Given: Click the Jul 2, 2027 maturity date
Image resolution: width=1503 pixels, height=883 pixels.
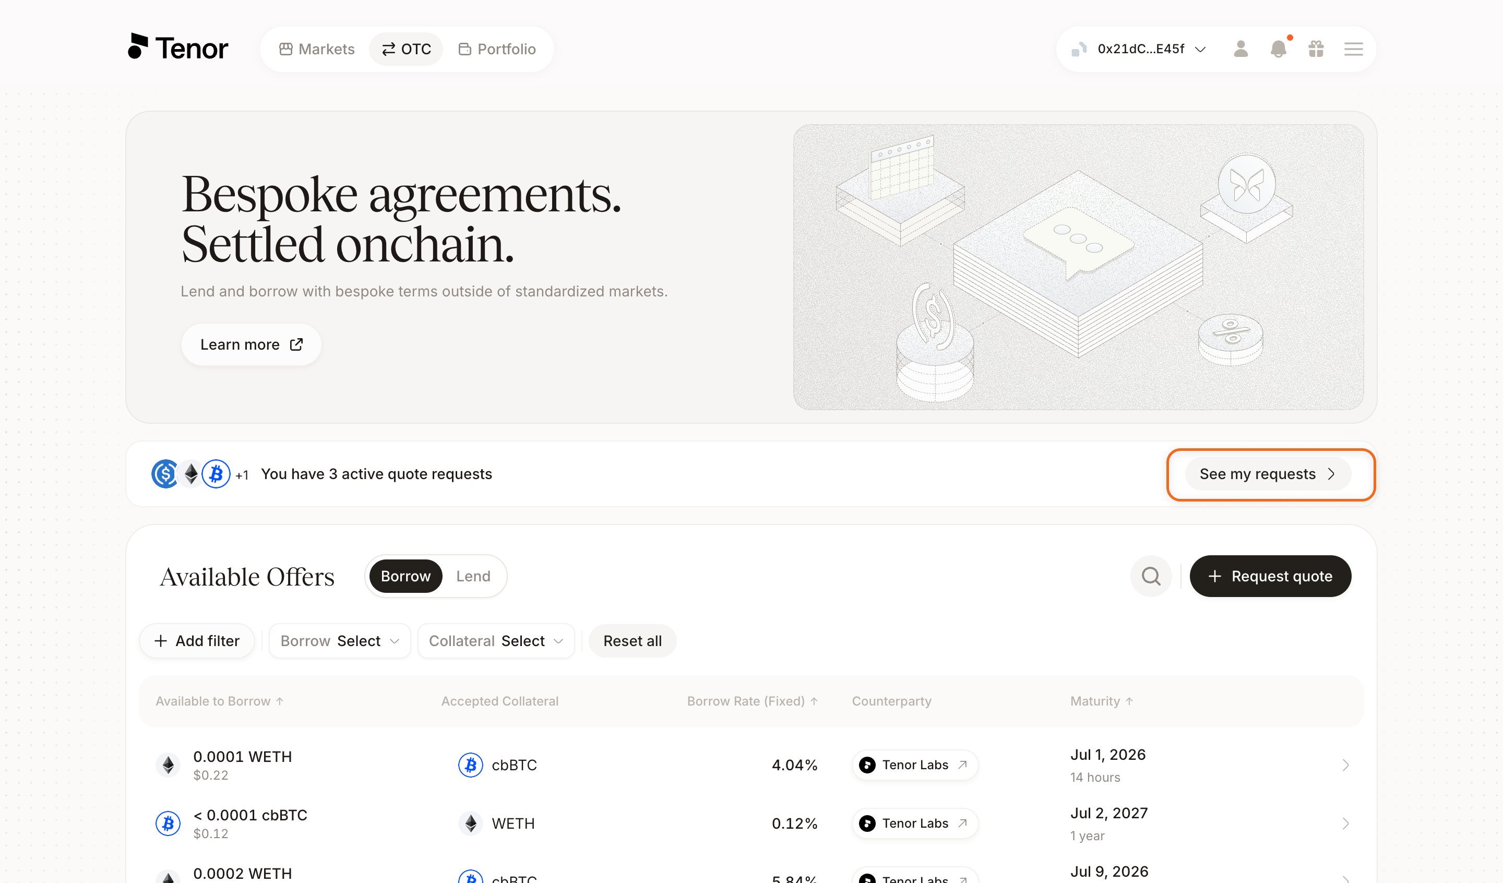Looking at the screenshot, I should tap(1109, 813).
